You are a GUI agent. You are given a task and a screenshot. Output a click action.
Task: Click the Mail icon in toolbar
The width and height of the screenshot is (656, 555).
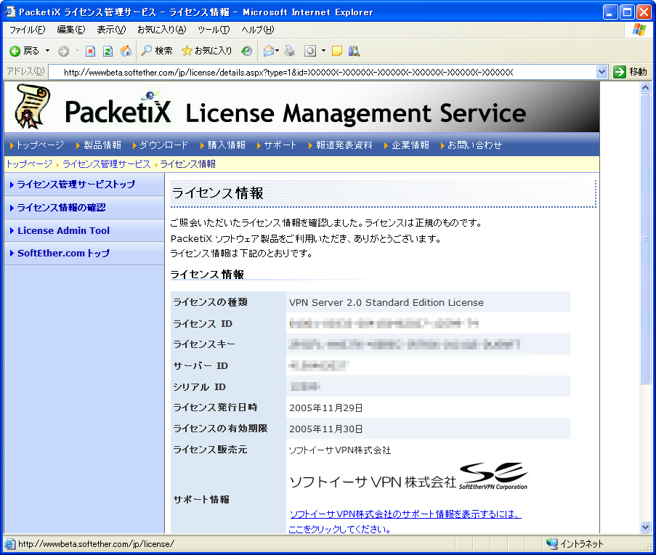tap(268, 51)
